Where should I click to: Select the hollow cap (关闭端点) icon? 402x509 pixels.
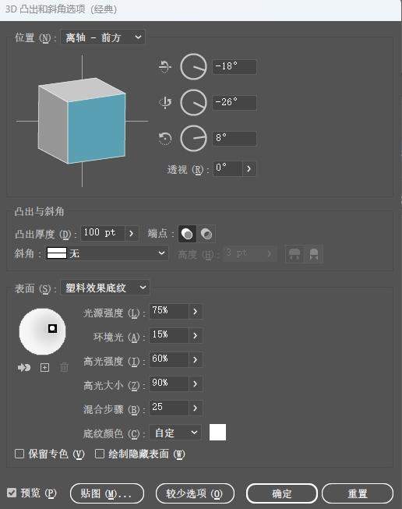[206, 234]
